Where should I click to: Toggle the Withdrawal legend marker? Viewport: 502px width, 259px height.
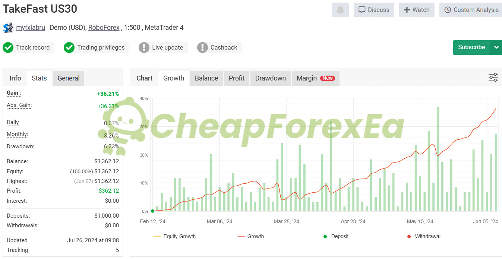[424, 237]
